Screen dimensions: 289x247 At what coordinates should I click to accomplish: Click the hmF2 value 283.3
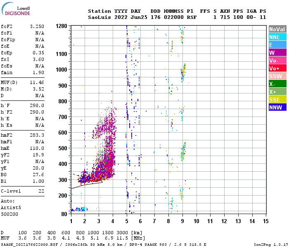pos(37,135)
